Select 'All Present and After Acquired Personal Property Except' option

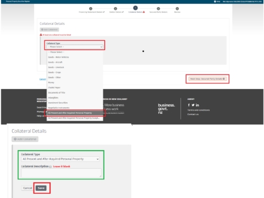(75, 118)
